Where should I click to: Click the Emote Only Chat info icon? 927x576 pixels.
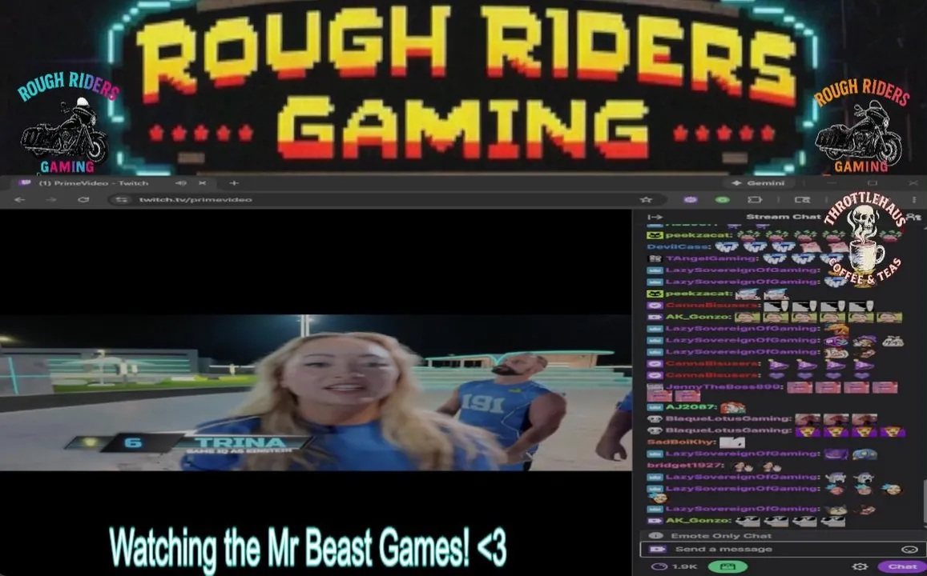point(655,536)
